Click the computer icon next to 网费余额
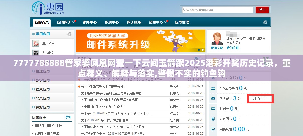The image size is (303, 136). (x=213, y=129)
